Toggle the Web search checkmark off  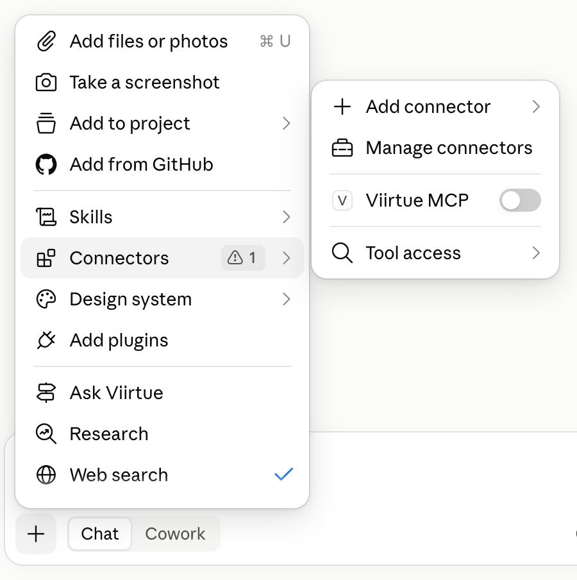[x=284, y=474]
